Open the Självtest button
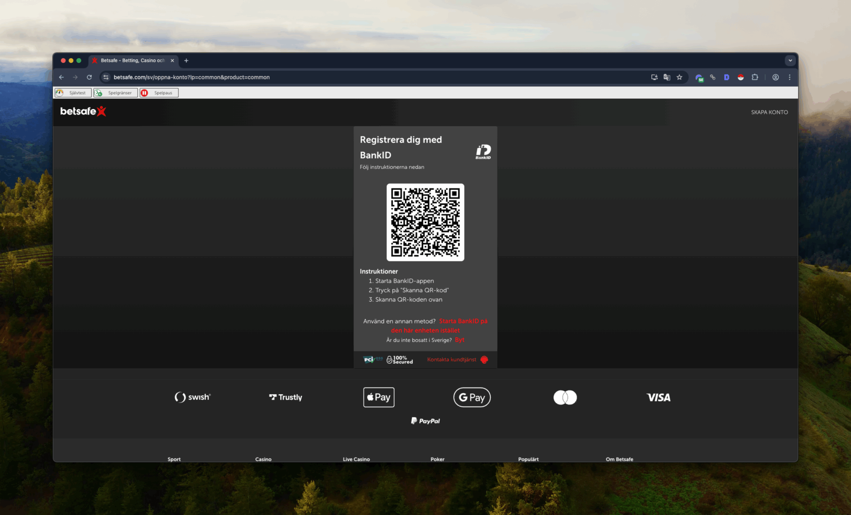 point(73,93)
